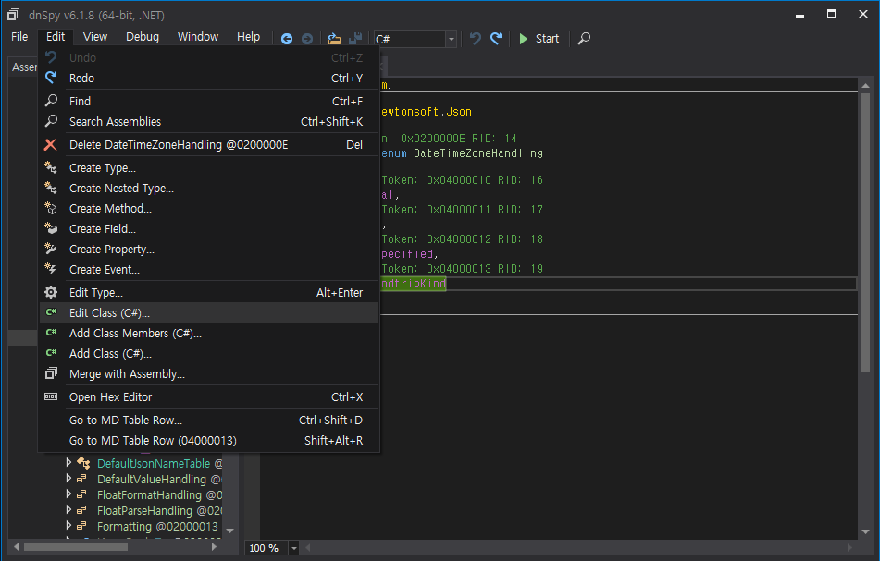The width and height of the screenshot is (880, 561).
Task: Click the Find magnifier icon in menu
Action: pyautogui.click(x=51, y=101)
